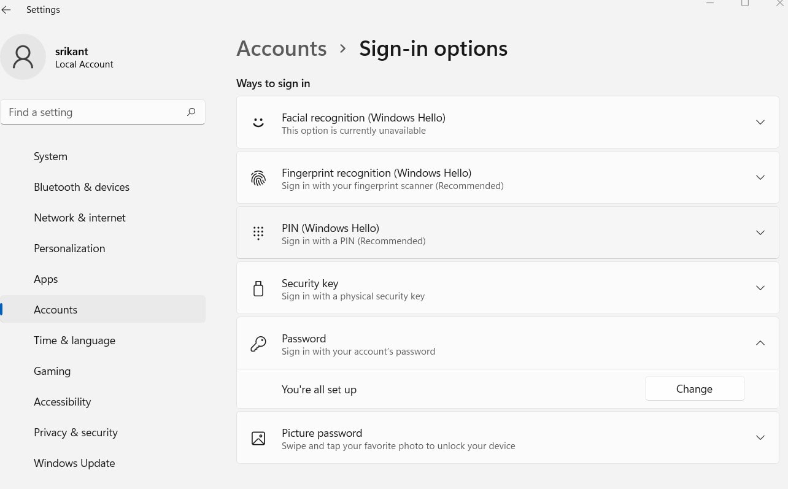The image size is (788, 489).
Task: Click the fingerprint icon
Action: (258, 178)
